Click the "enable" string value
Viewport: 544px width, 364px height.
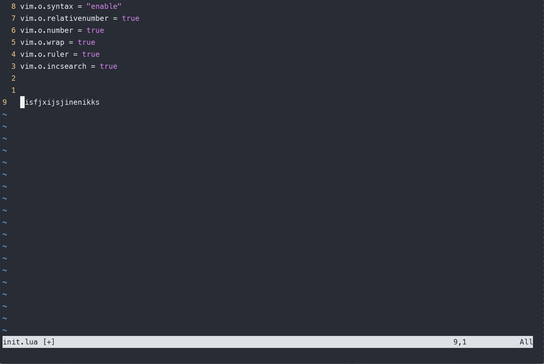[x=104, y=6]
